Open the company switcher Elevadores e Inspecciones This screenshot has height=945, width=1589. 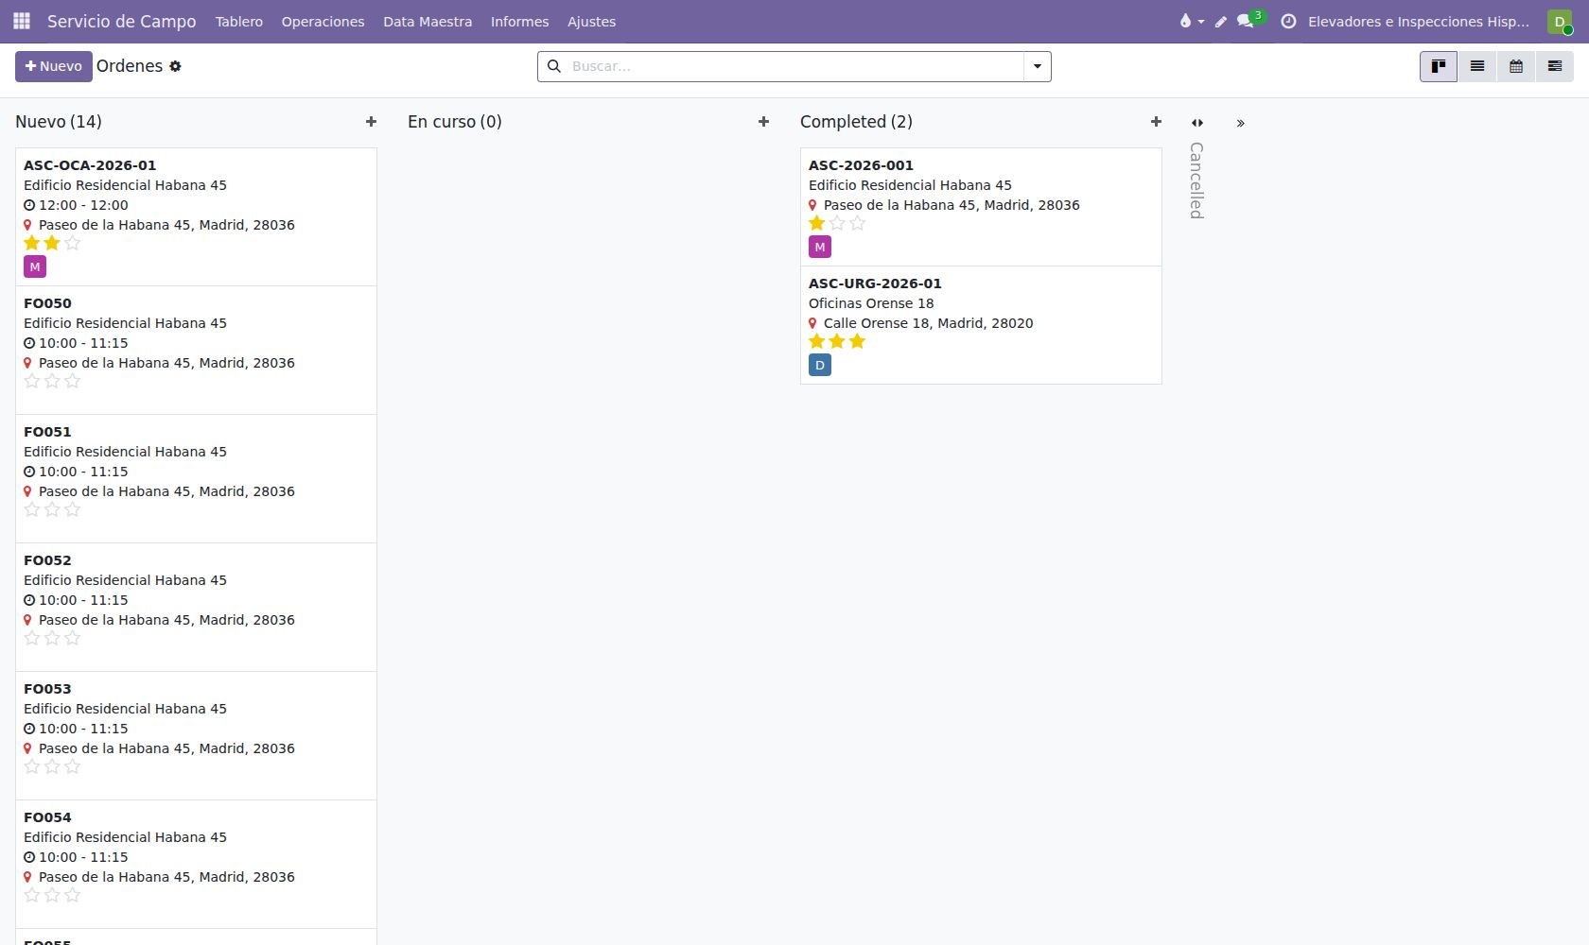click(x=1418, y=22)
